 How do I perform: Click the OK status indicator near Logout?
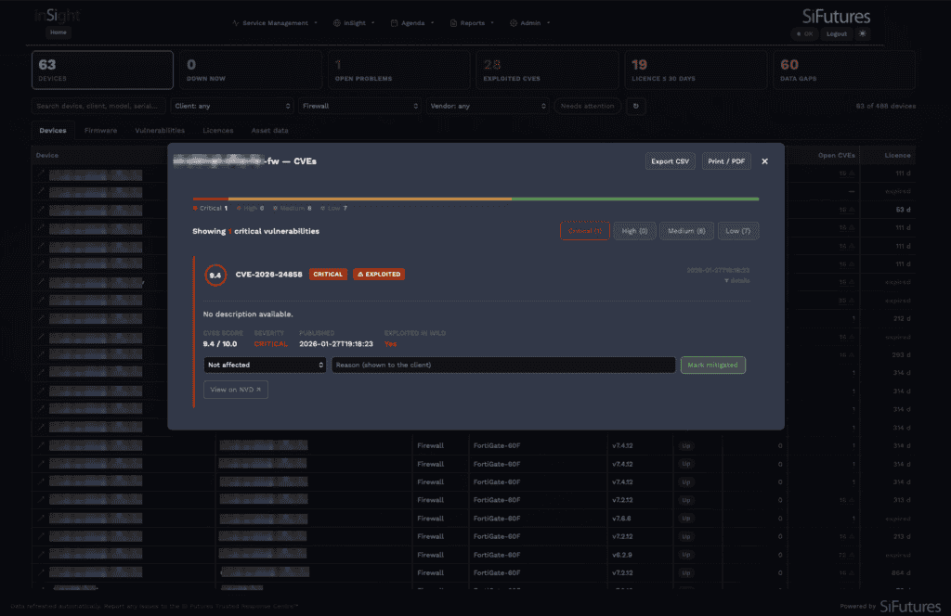pyautogui.click(x=804, y=34)
